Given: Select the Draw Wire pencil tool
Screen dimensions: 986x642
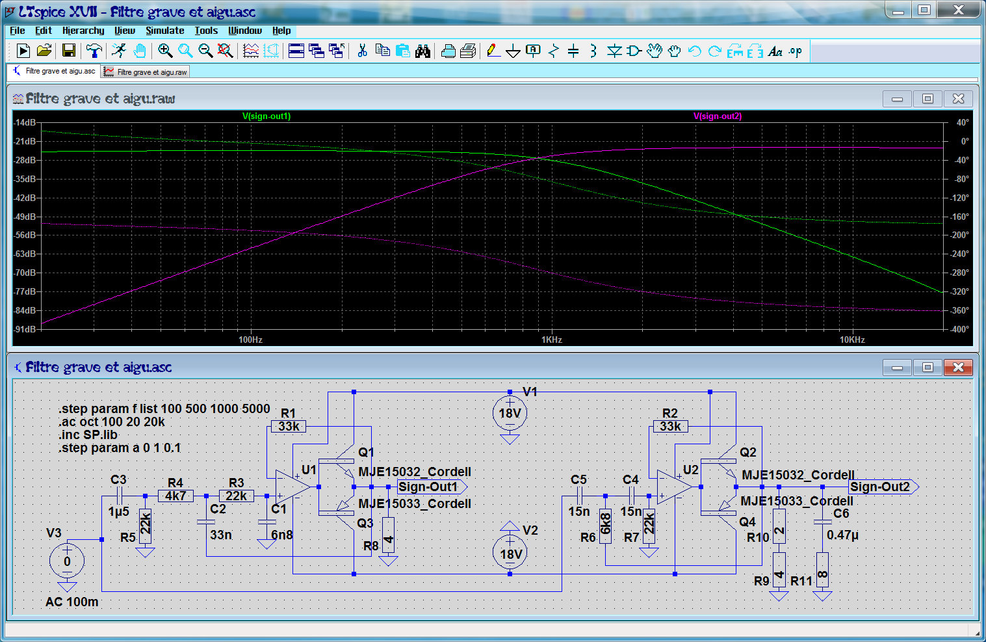Looking at the screenshot, I should (493, 51).
